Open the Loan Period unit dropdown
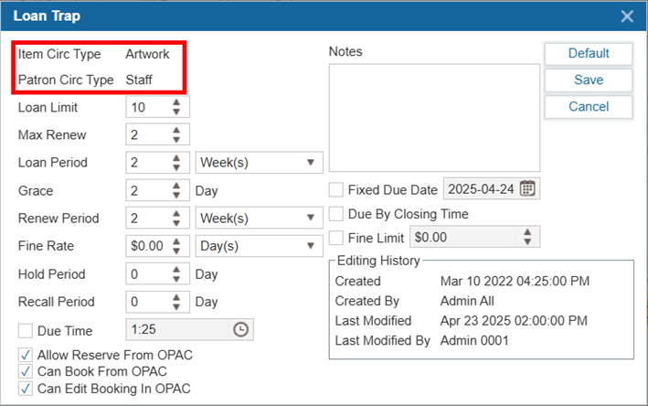The height and width of the screenshot is (406, 648). [260, 163]
